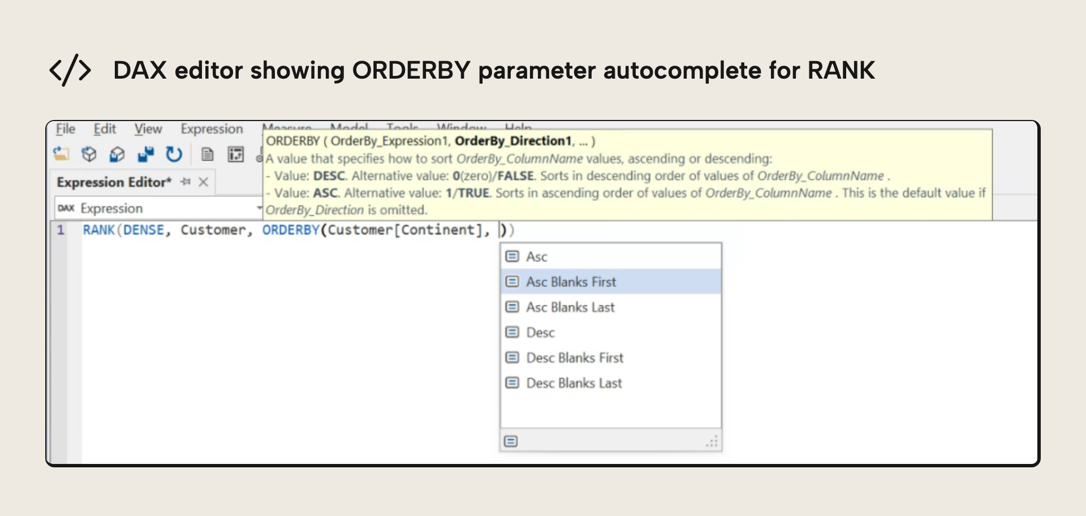Click Customer[Continent] in the expression
This screenshot has width=1086, height=516.
click(x=405, y=230)
